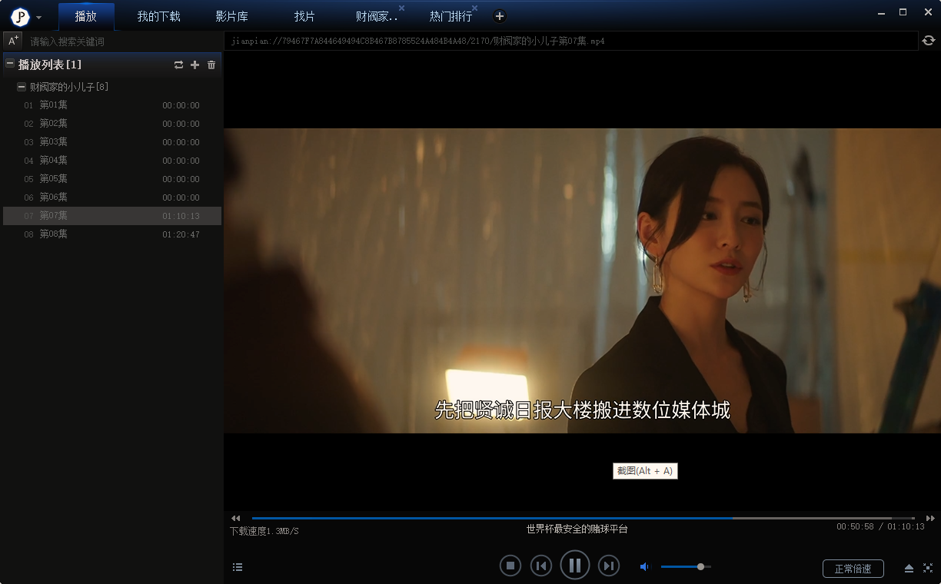Play episode 第05集
This screenshot has height=584, width=941.
point(111,179)
